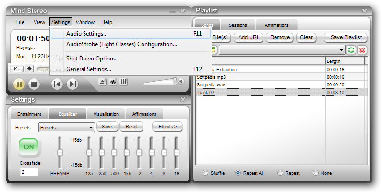
Task: Adjust the 1kh equalizer band slider
Action: click(x=126, y=153)
